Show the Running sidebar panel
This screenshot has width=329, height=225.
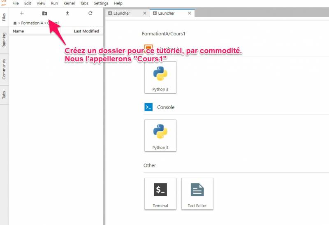(4, 40)
